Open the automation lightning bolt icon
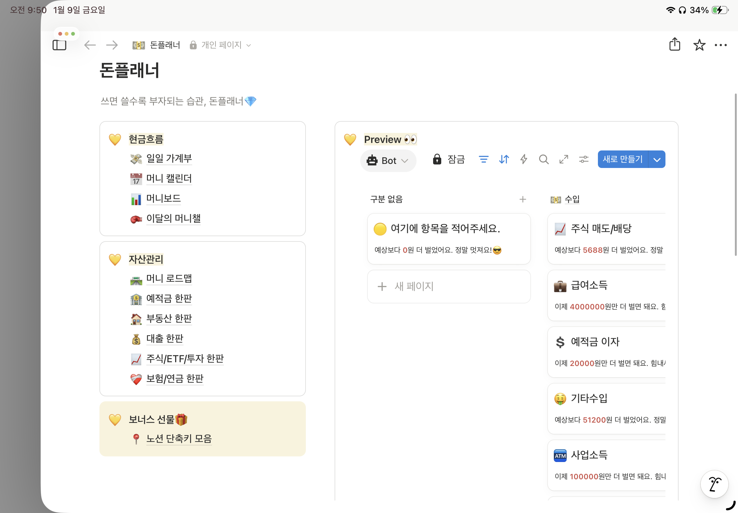This screenshot has height=513, width=738. coord(524,159)
